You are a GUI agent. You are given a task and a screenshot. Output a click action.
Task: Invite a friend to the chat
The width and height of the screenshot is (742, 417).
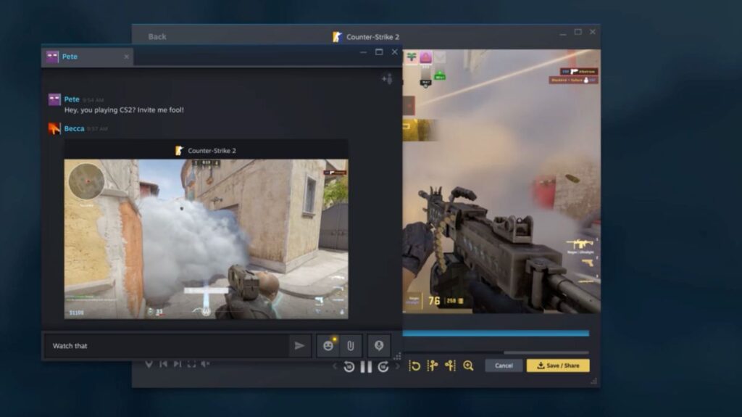pyautogui.click(x=387, y=78)
